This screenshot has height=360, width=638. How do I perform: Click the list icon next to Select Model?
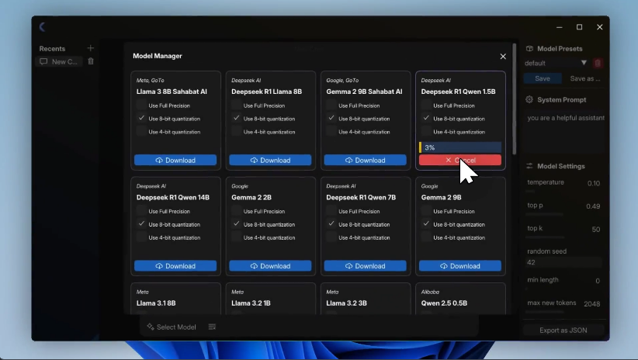coord(212,327)
